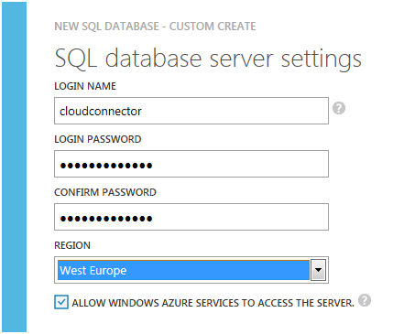Open the West Europe region combo box
Image resolution: width=404 pixels, height=334 pixels.
coord(191,270)
